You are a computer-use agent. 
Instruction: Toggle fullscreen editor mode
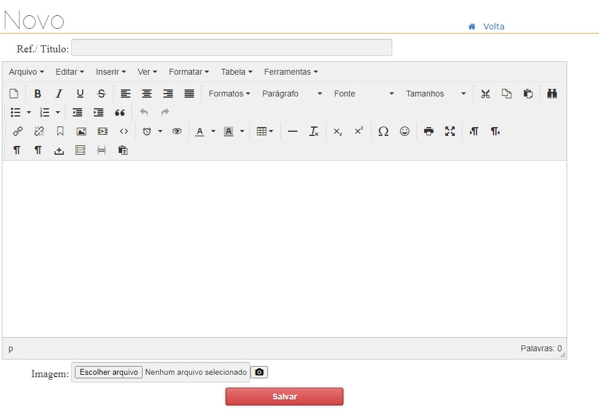coord(450,131)
